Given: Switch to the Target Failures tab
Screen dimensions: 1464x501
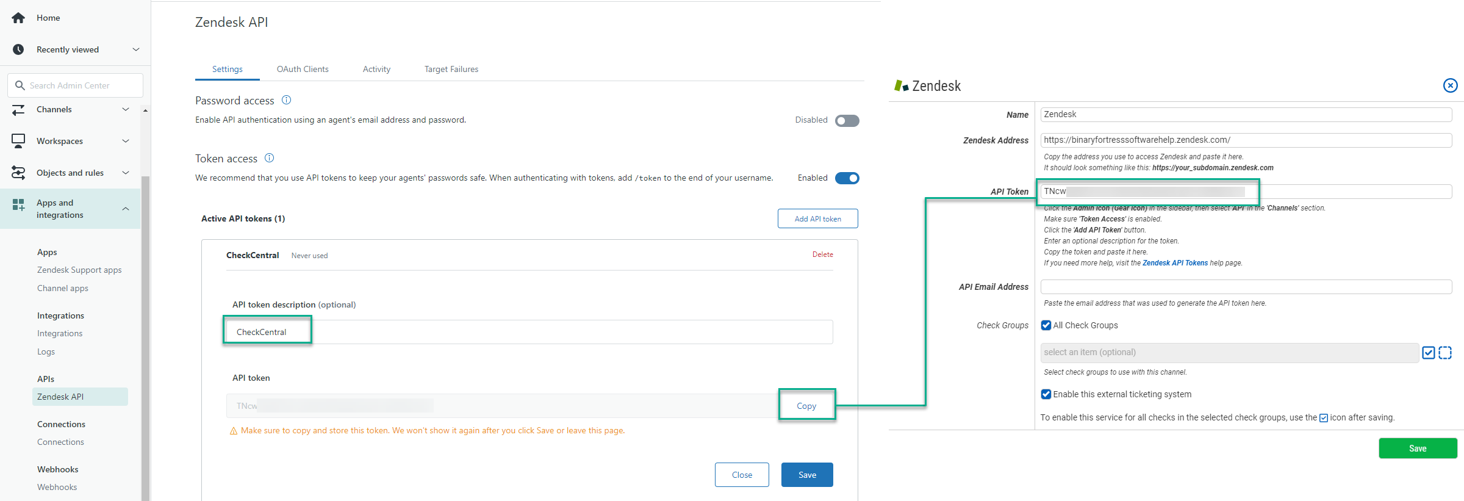Looking at the screenshot, I should [x=451, y=69].
